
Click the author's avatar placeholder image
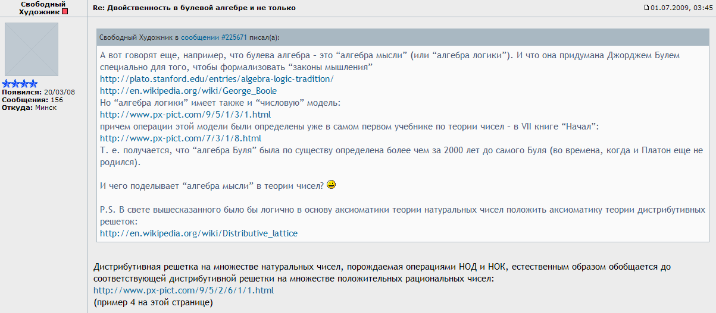point(32,49)
